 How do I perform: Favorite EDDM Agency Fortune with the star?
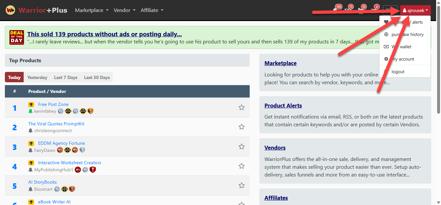pos(242,146)
